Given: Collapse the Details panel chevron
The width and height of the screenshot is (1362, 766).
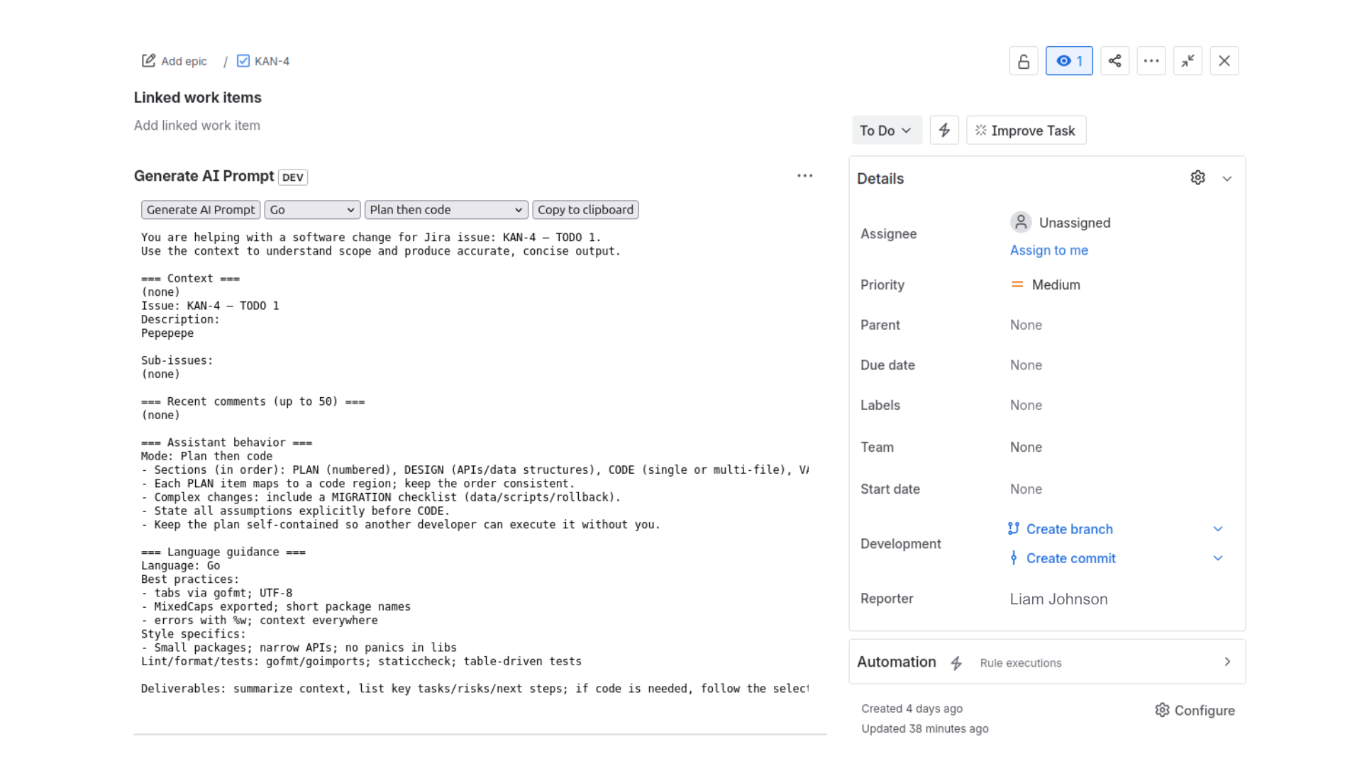Looking at the screenshot, I should (x=1228, y=178).
